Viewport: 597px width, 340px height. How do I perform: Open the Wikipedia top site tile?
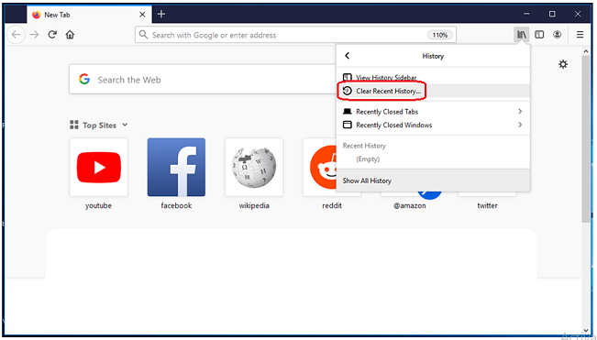(254, 168)
